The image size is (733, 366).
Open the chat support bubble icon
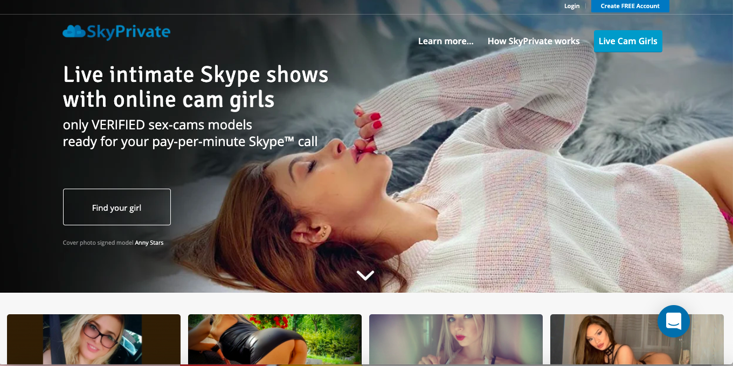pyautogui.click(x=674, y=321)
